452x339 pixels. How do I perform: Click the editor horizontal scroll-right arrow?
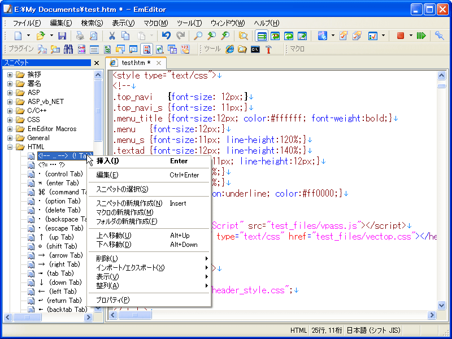pos(432,315)
